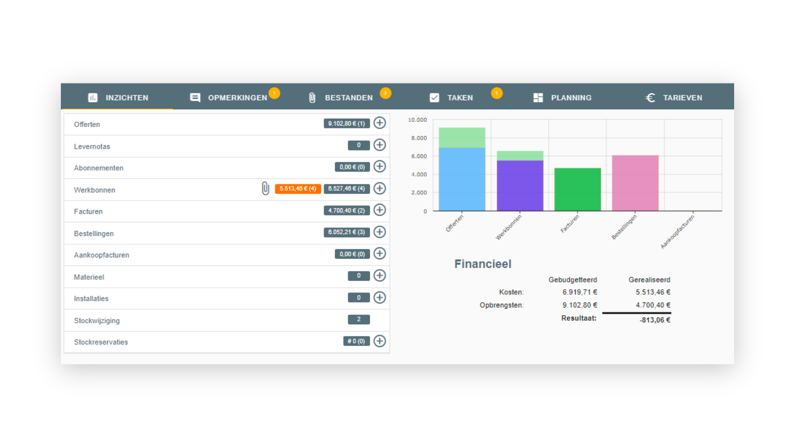Add new Facturen via plus icon
The image size is (795, 447).
tap(379, 210)
